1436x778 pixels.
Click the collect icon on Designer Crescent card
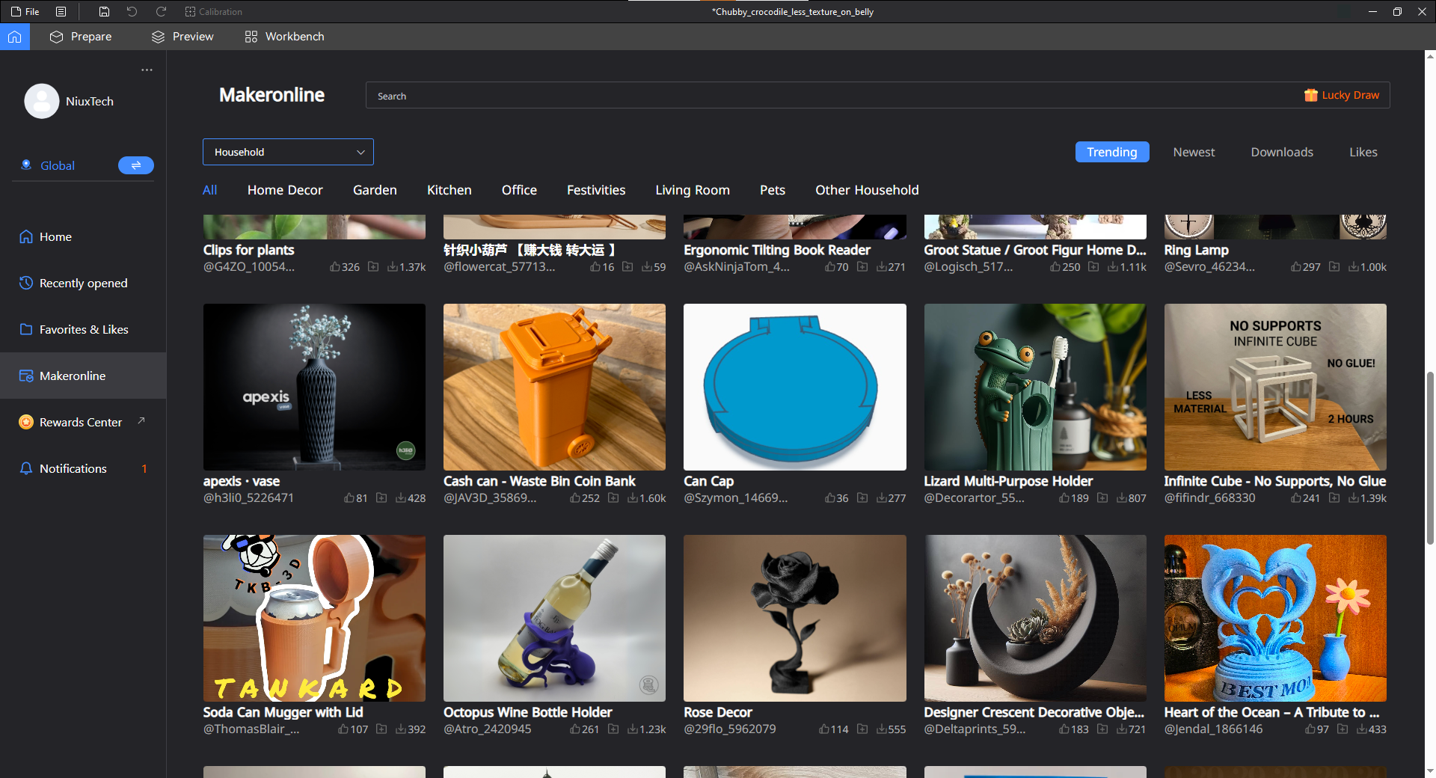point(1102,729)
